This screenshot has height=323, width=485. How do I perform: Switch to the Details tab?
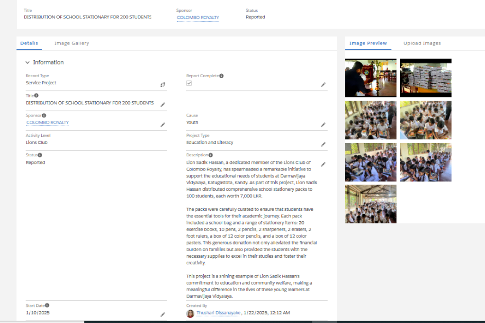pos(29,43)
